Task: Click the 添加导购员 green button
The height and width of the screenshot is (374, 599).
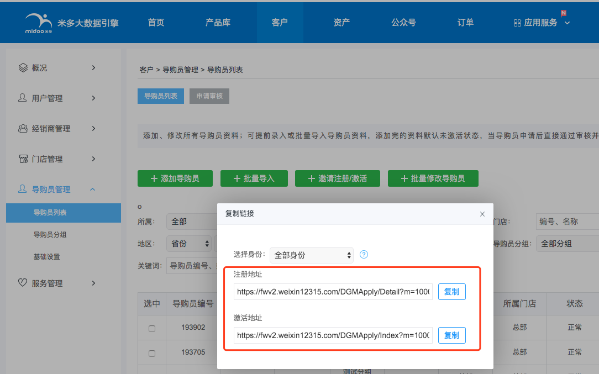Action: pos(175,178)
